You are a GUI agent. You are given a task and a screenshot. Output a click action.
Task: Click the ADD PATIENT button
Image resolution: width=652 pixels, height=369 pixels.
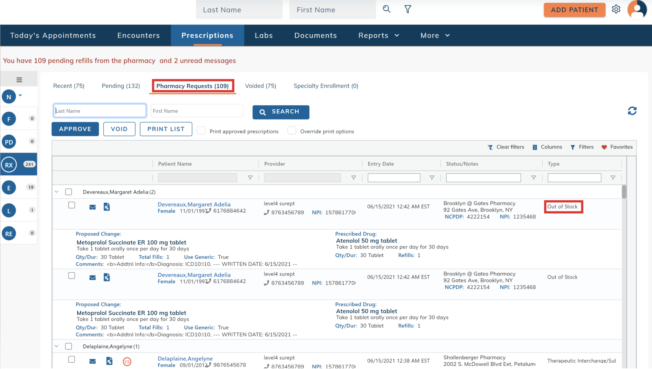[574, 10]
